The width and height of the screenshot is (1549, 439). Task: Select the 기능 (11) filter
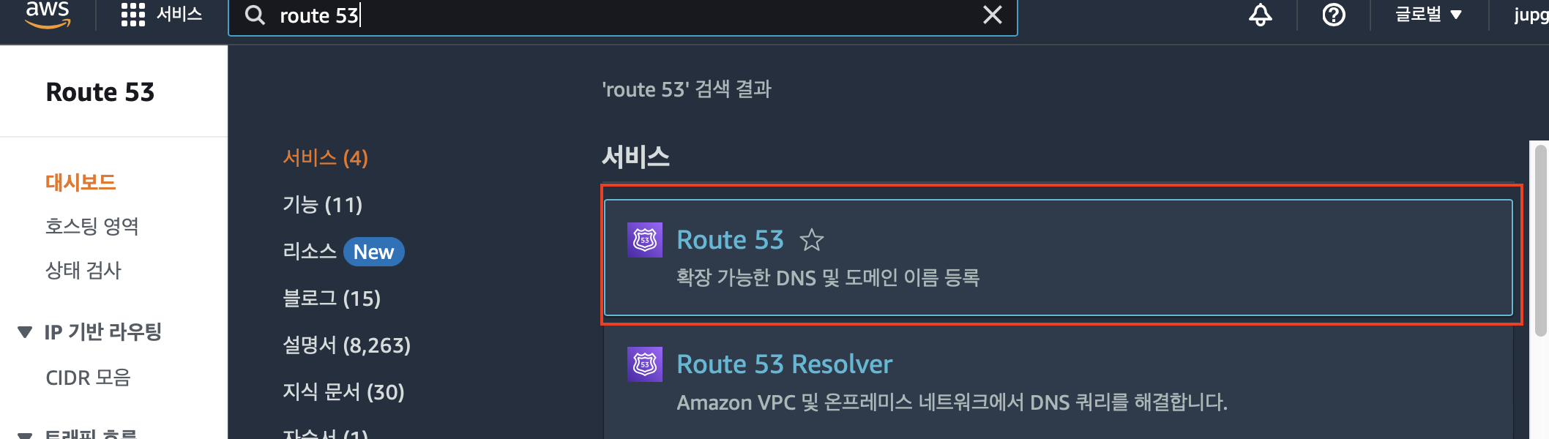pyautogui.click(x=322, y=205)
